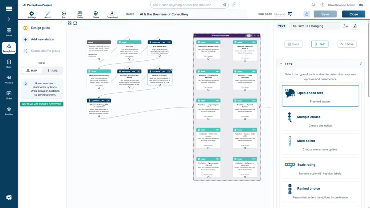Open the dropdown on the Prediction Client insourcing card
The width and height of the screenshot is (370, 208).
254,71
